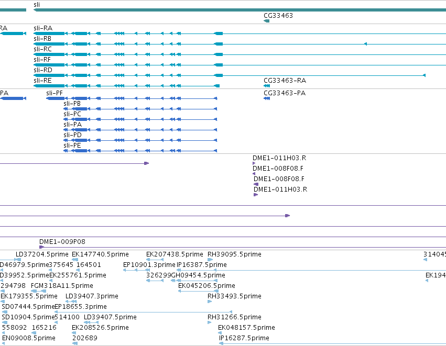Click the SD07444.5prime EST label
446x346 pixels.
28,307
